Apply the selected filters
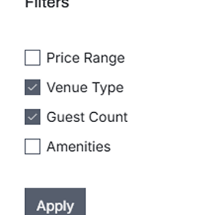Image resolution: width=220 pixels, height=215 pixels. [55, 201]
